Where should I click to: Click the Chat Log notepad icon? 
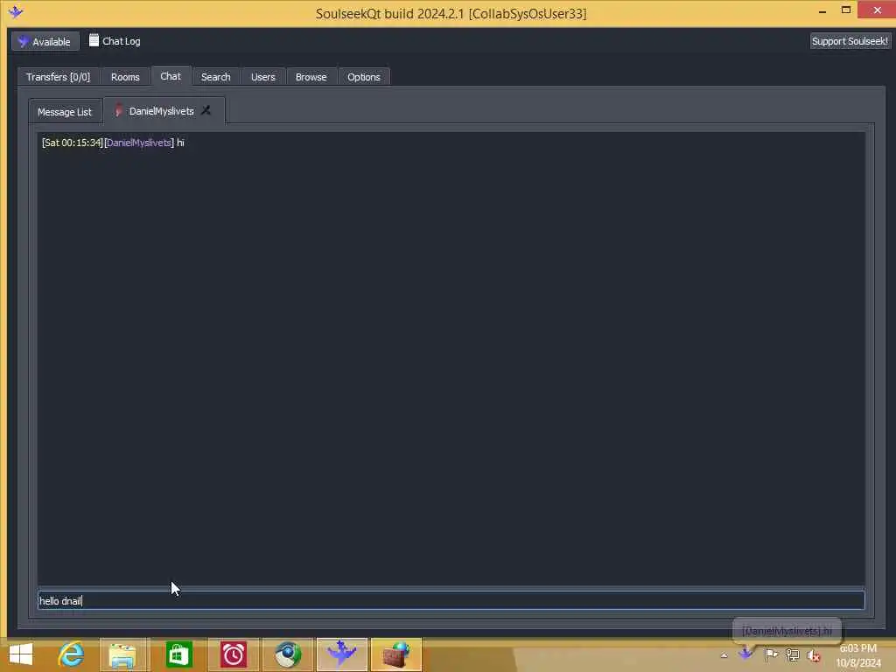click(94, 40)
